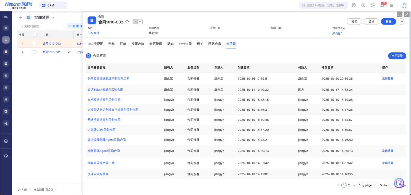This screenshot has width=411, height=195.
Task: Open the 团队成员 tab
Action: click(214, 44)
